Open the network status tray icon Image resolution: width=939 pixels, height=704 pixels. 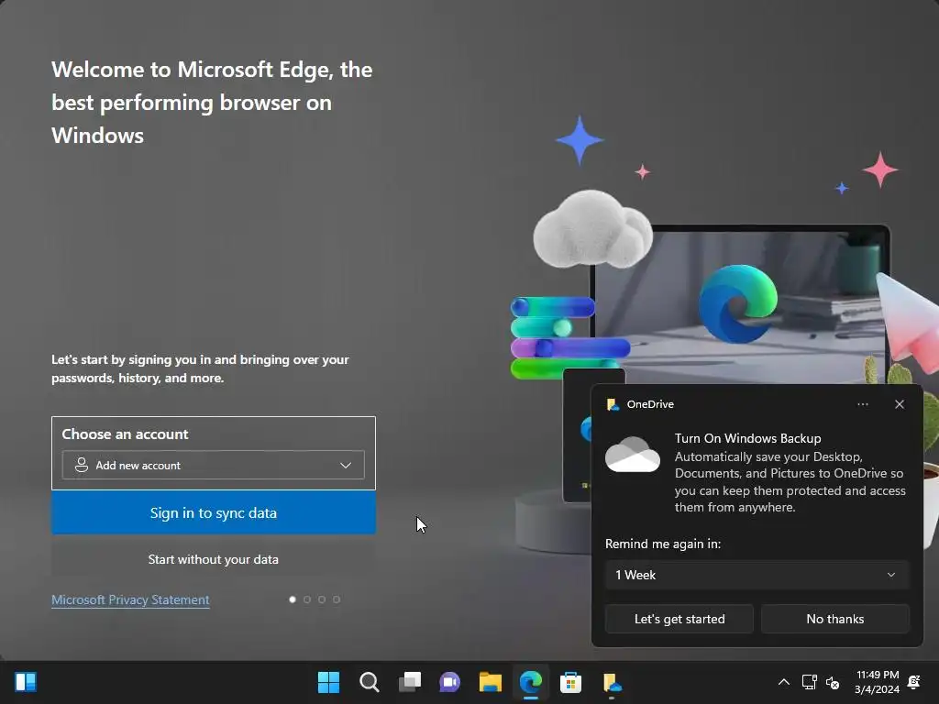click(x=809, y=682)
